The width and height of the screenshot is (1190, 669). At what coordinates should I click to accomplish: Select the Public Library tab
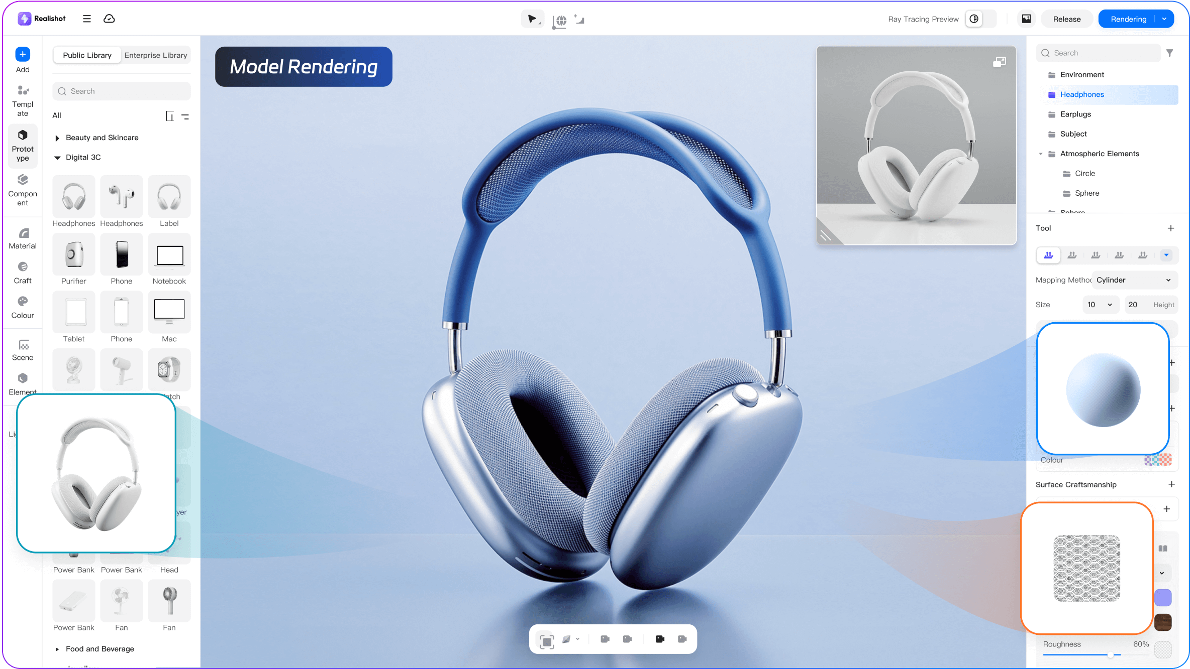pyautogui.click(x=87, y=55)
